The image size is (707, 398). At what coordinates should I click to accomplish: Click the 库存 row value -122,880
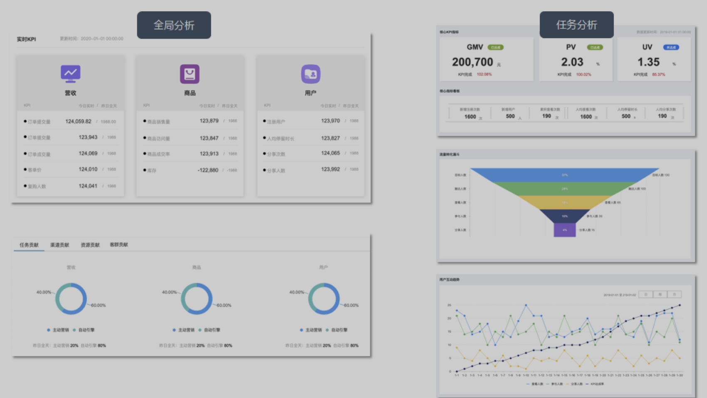click(x=208, y=170)
